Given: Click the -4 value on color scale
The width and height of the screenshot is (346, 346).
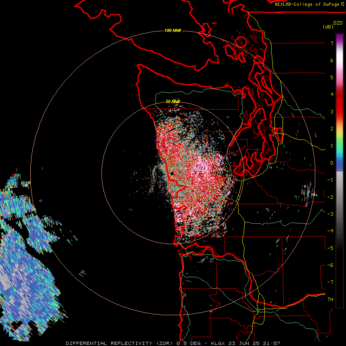Looking at the screenshot, I should click(330, 231).
